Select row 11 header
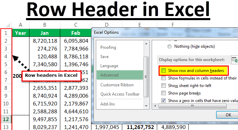Image resolution: width=238 pixels, height=130 pixels. (6, 112)
